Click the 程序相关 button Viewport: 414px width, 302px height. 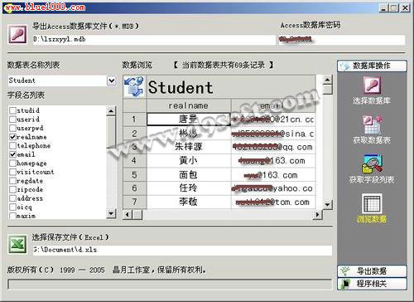pos(372,284)
